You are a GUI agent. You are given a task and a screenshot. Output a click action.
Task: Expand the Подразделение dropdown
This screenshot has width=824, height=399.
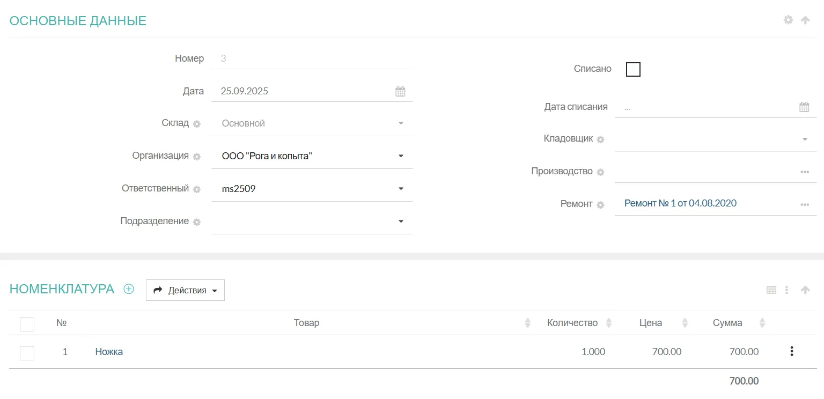[x=401, y=221]
